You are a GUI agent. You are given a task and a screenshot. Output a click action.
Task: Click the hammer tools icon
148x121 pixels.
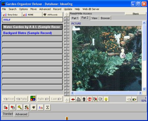(27, 107)
